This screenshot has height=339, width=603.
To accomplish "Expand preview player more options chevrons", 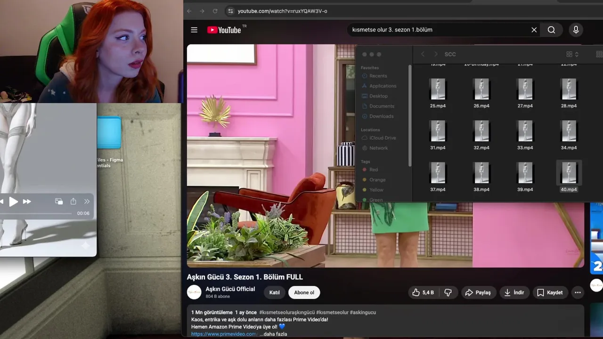I will pyautogui.click(x=87, y=202).
